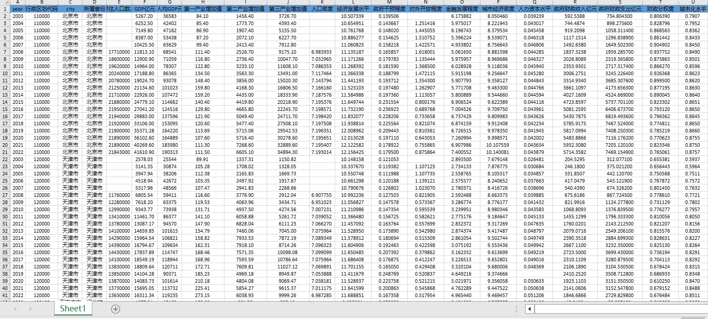Screen dimensions: 708x319
Task: Select secondary industry cell showing 1456.40
Action: click(245, 16)
